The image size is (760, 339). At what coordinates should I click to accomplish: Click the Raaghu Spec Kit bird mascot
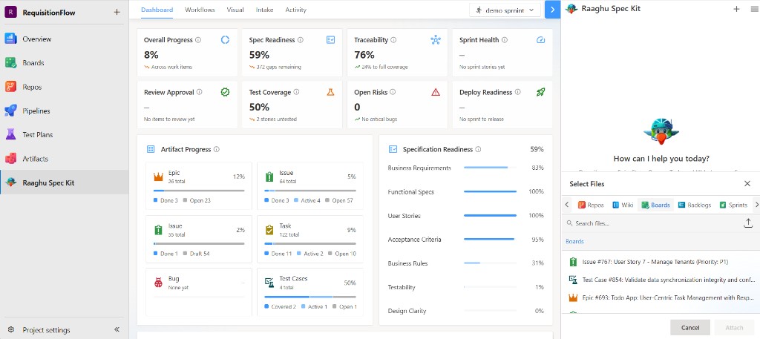[x=661, y=131]
